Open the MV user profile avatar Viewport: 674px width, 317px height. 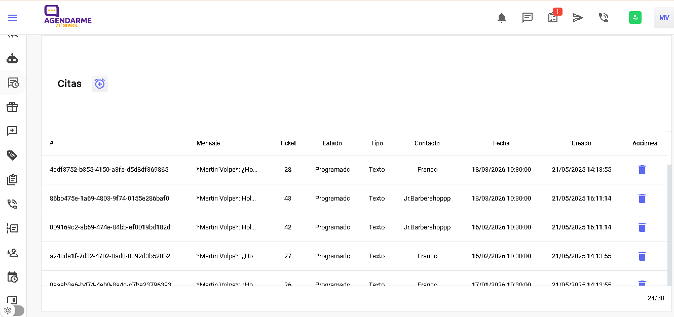click(664, 18)
